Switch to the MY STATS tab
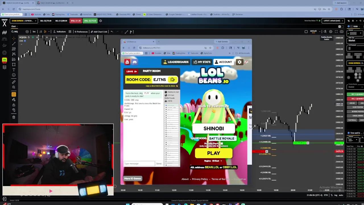 [x=202, y=62]
